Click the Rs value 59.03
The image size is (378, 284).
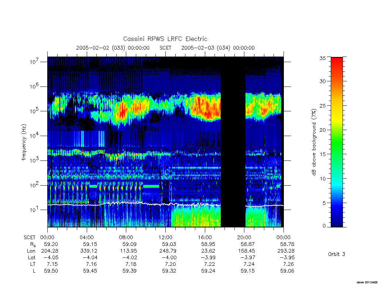click(x=169, y=244)
